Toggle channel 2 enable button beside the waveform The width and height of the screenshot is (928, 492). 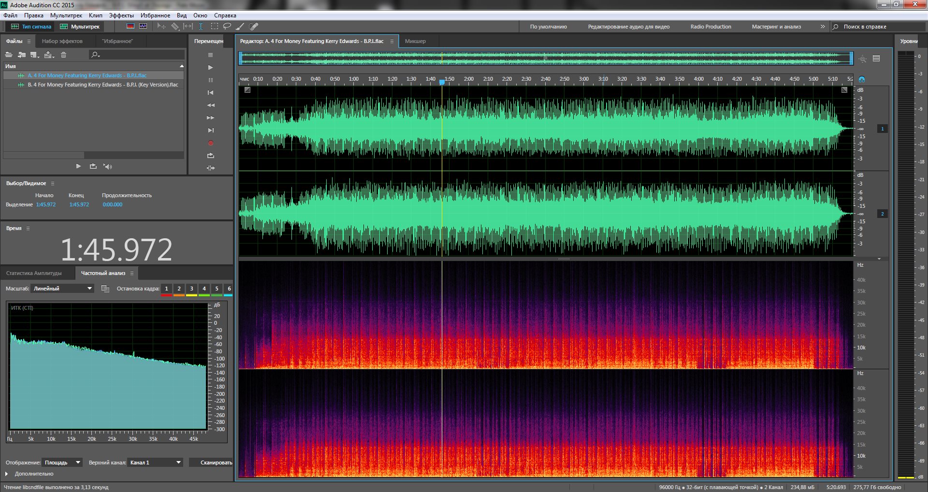coord(882,214)
